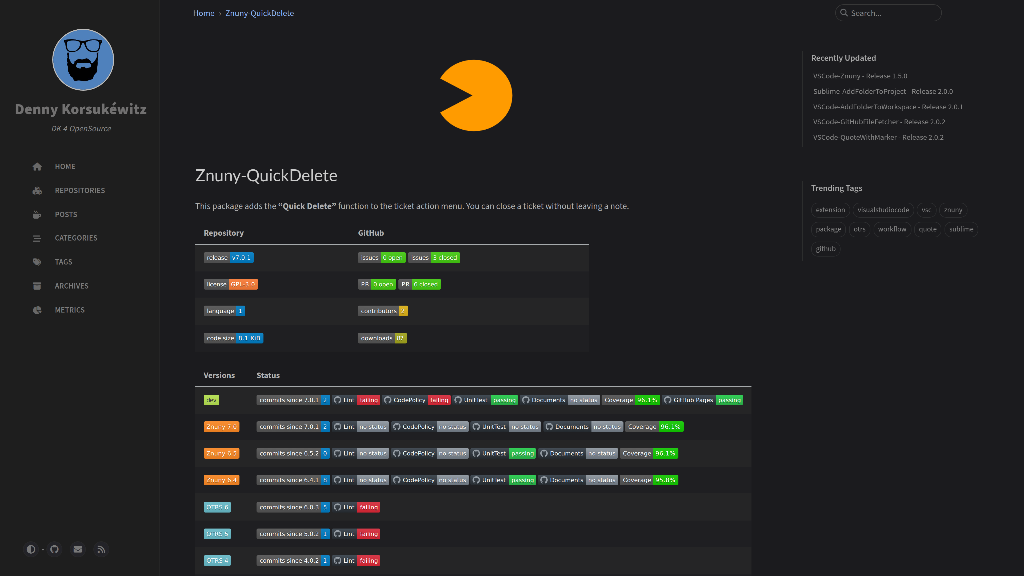Click the email envelope icon
1024x576 pixels.
coord(78,549)
